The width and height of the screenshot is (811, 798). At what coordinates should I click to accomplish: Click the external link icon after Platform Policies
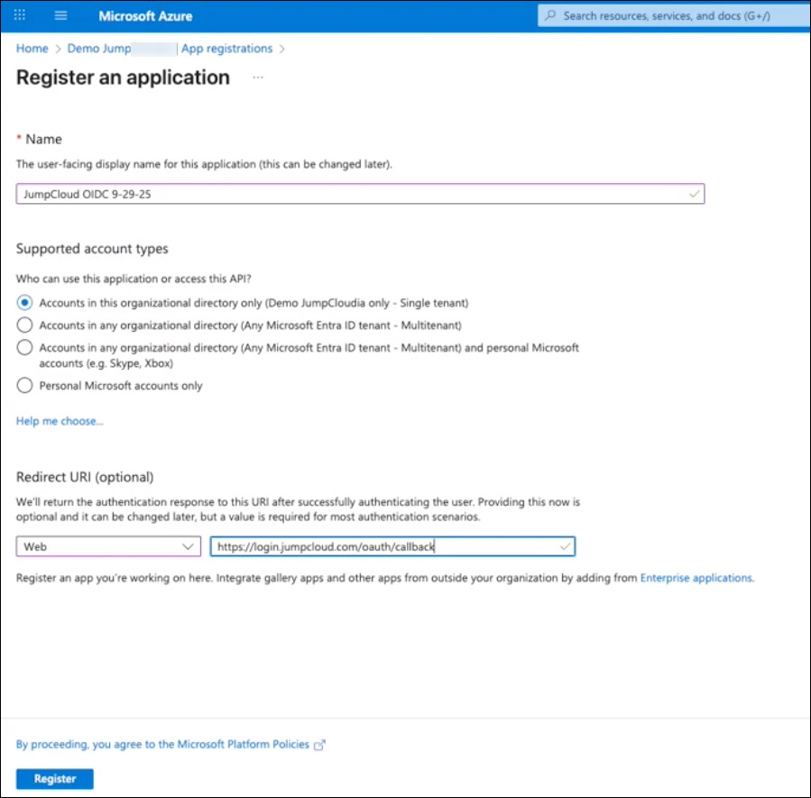(320, 745)
